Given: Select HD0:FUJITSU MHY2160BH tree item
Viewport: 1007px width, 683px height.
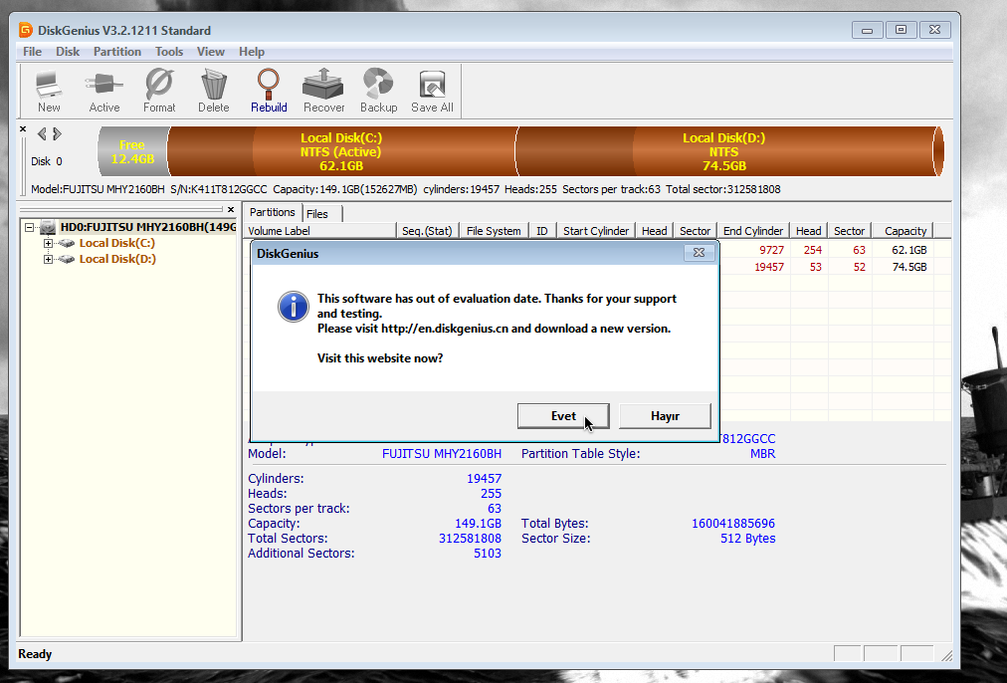Looking at the screenshot, I should 147,227.
